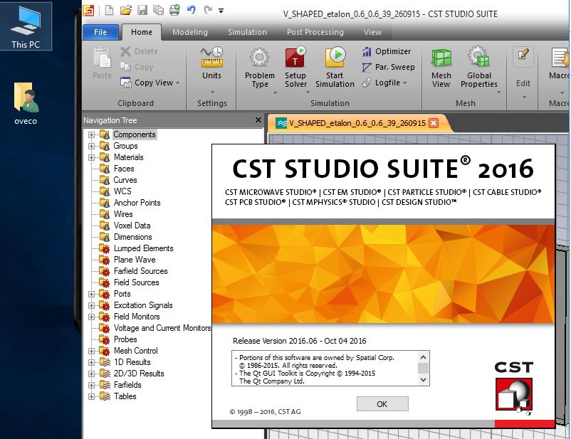Expand the Ports tree node
571x439 pixels.
91,294
